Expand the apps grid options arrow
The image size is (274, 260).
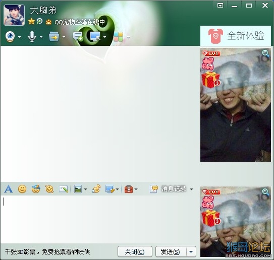[129, 37]
